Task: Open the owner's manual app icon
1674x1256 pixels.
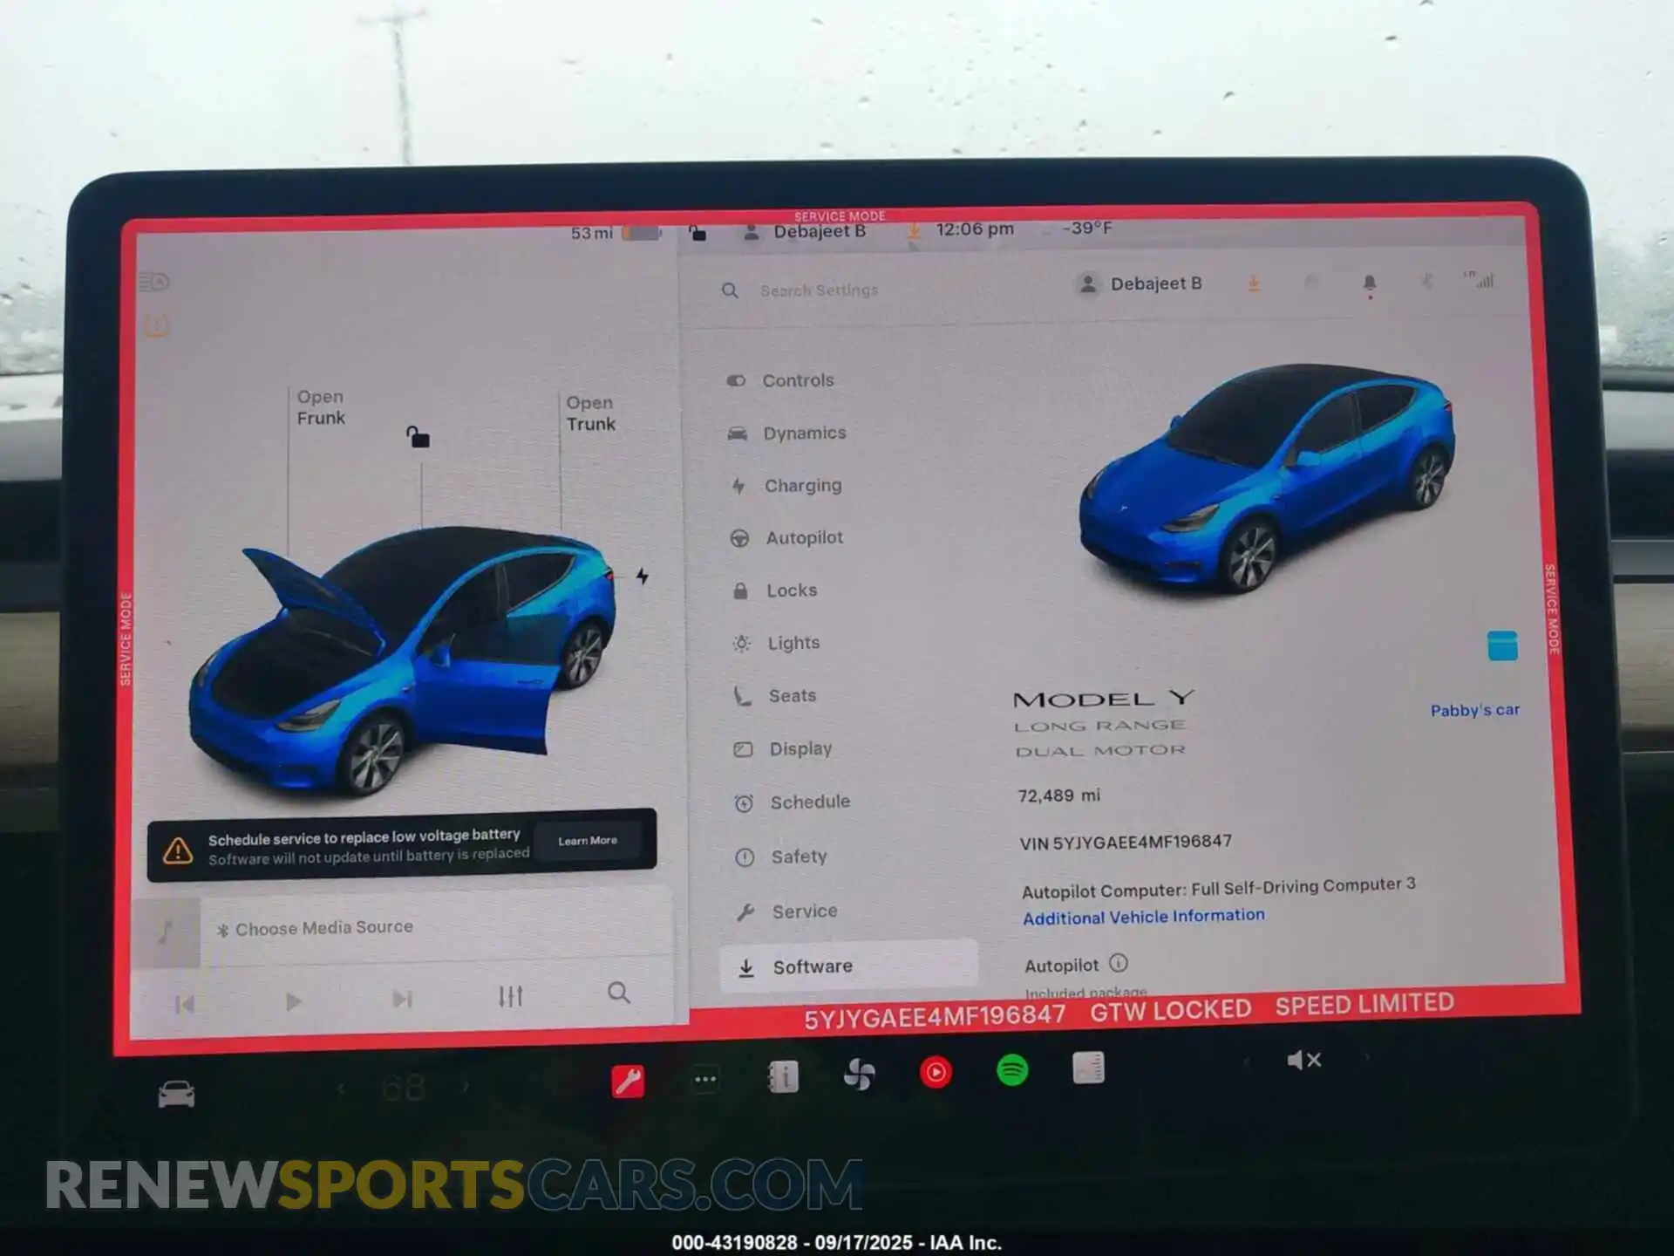Action: [783, 1077]
